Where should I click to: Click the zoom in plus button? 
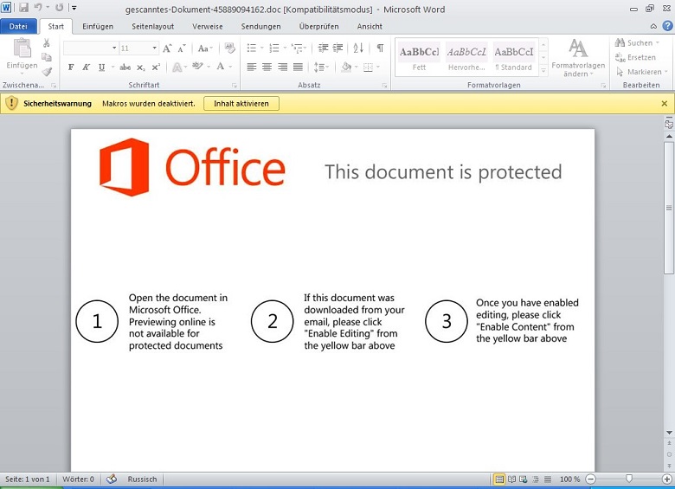(x=667, y=479)
